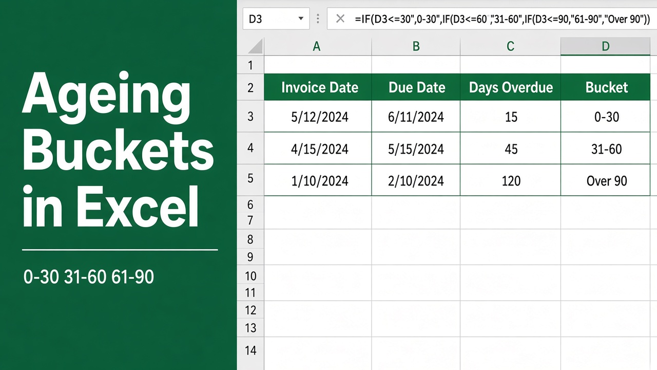The image size is (657, 370).
Task: Open the Name Box dropdown arrow
Action: click(301, 20)
